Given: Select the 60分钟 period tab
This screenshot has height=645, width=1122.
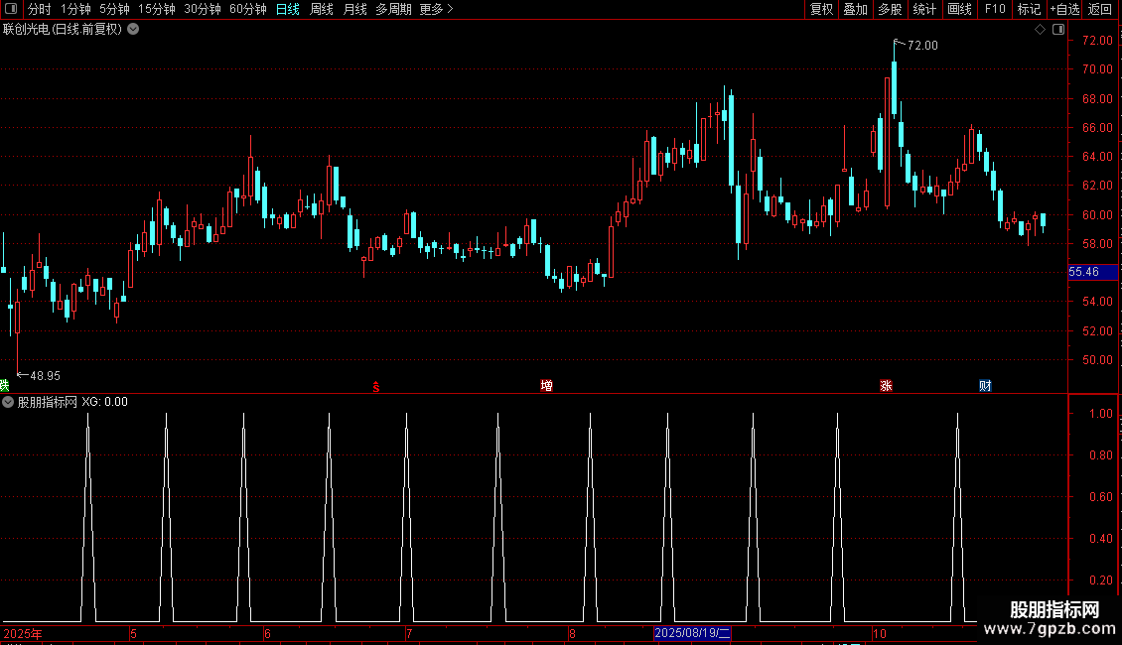Looking at the screenshot, I should point(248,9).
